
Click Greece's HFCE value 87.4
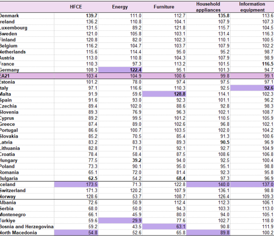(x=93, y=124)
